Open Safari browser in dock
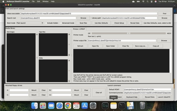177x111 pixels. [x=59, y=106]
